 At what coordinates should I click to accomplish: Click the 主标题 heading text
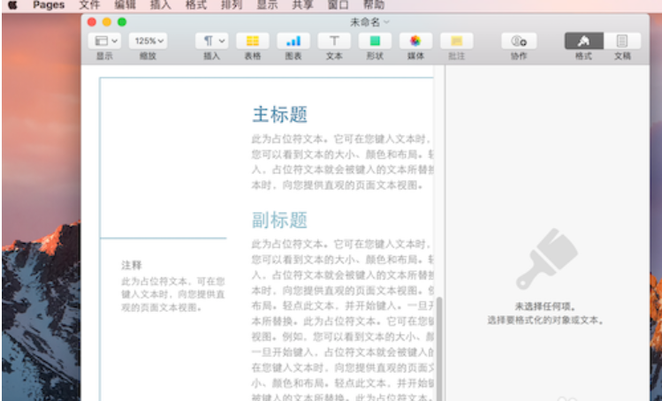pos(280,115)
